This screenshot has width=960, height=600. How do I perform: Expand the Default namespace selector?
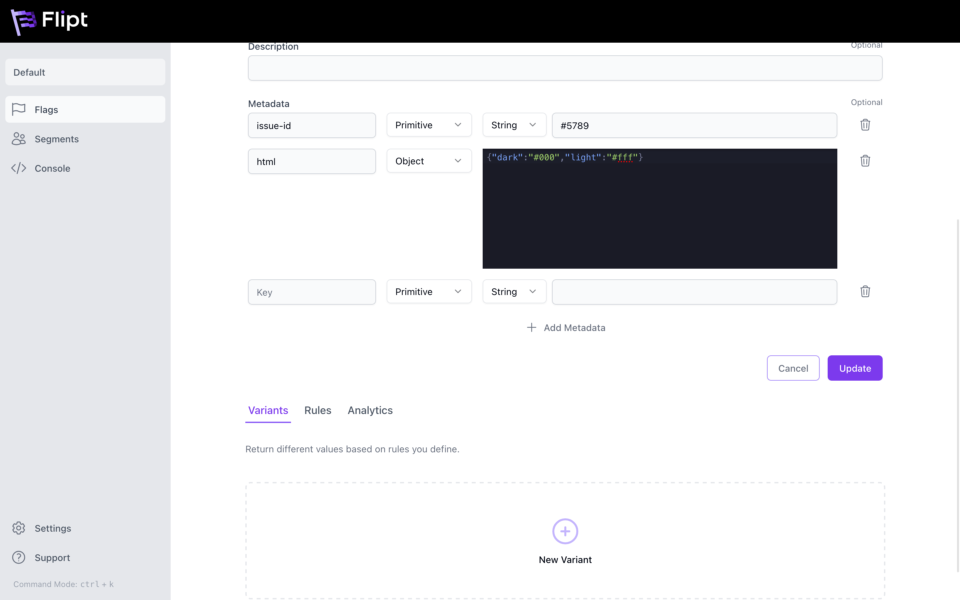(x=85, y=72)
